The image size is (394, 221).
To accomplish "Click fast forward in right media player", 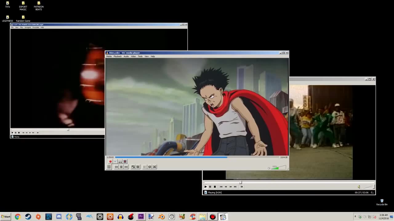I will click(x=231, y=187).
